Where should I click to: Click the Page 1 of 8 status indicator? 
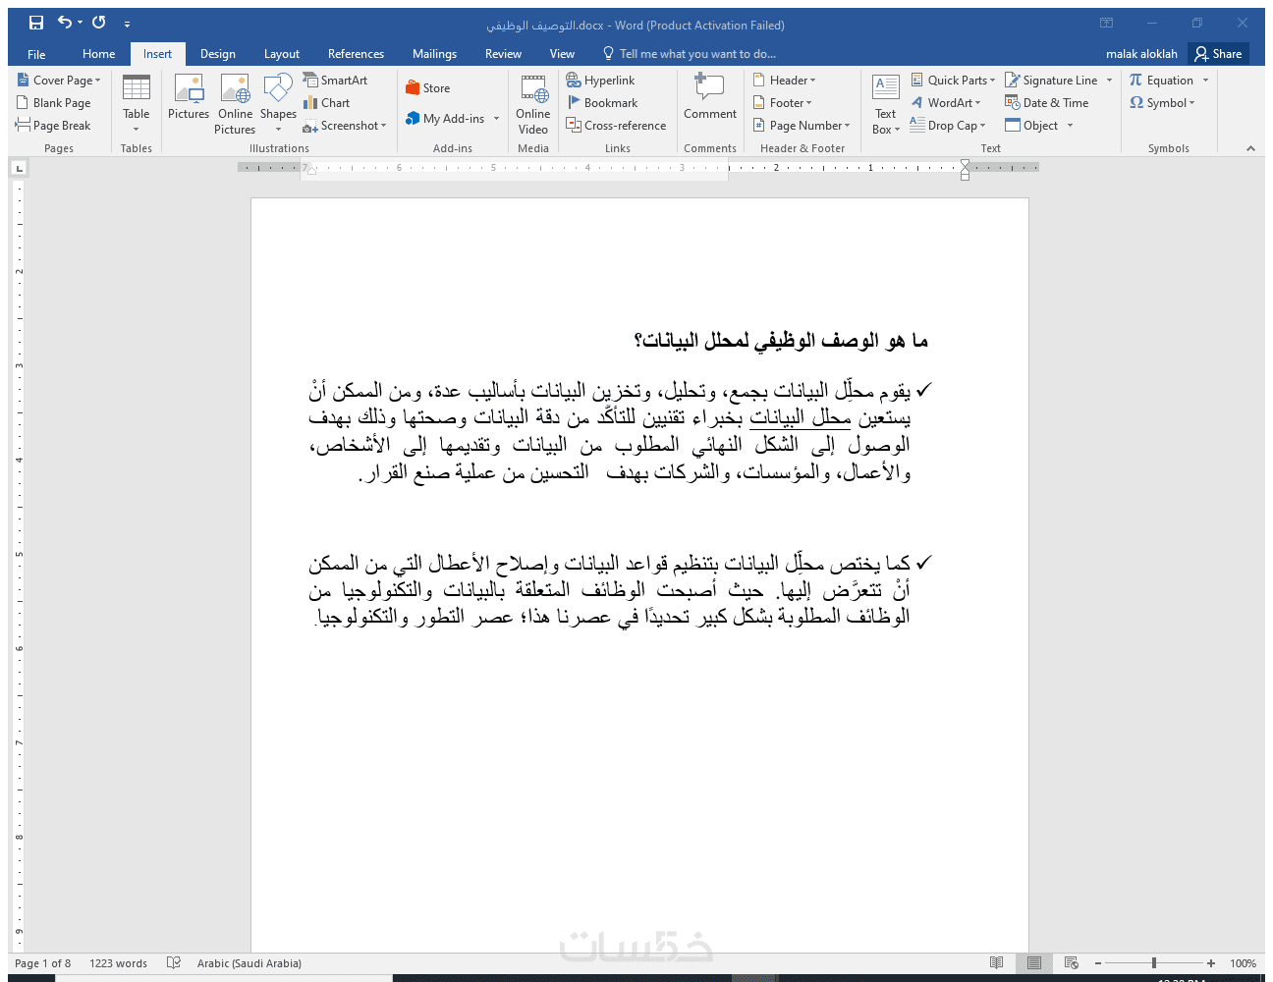click(42, 963)
